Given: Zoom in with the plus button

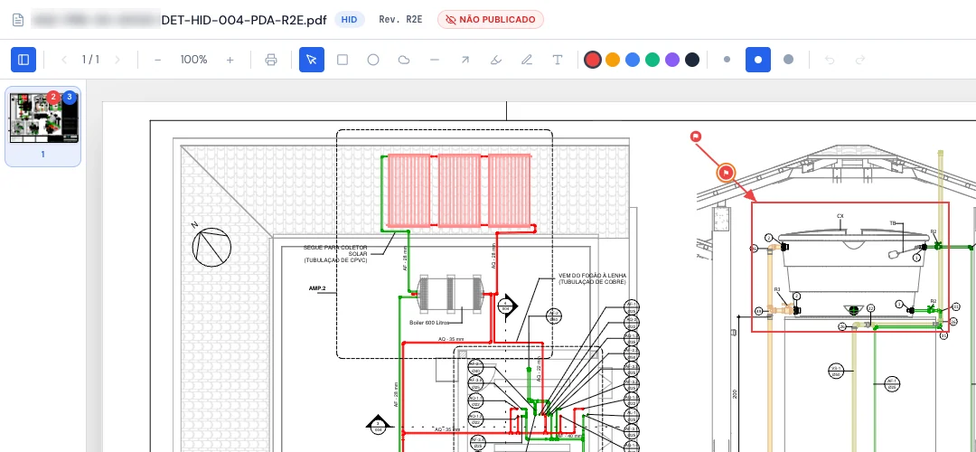Looking at the screenshot, I should coord(230,60).
